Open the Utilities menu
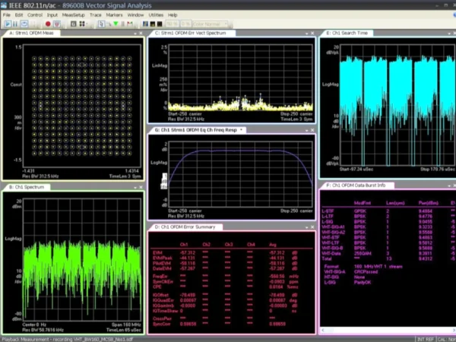 [156, 15]
